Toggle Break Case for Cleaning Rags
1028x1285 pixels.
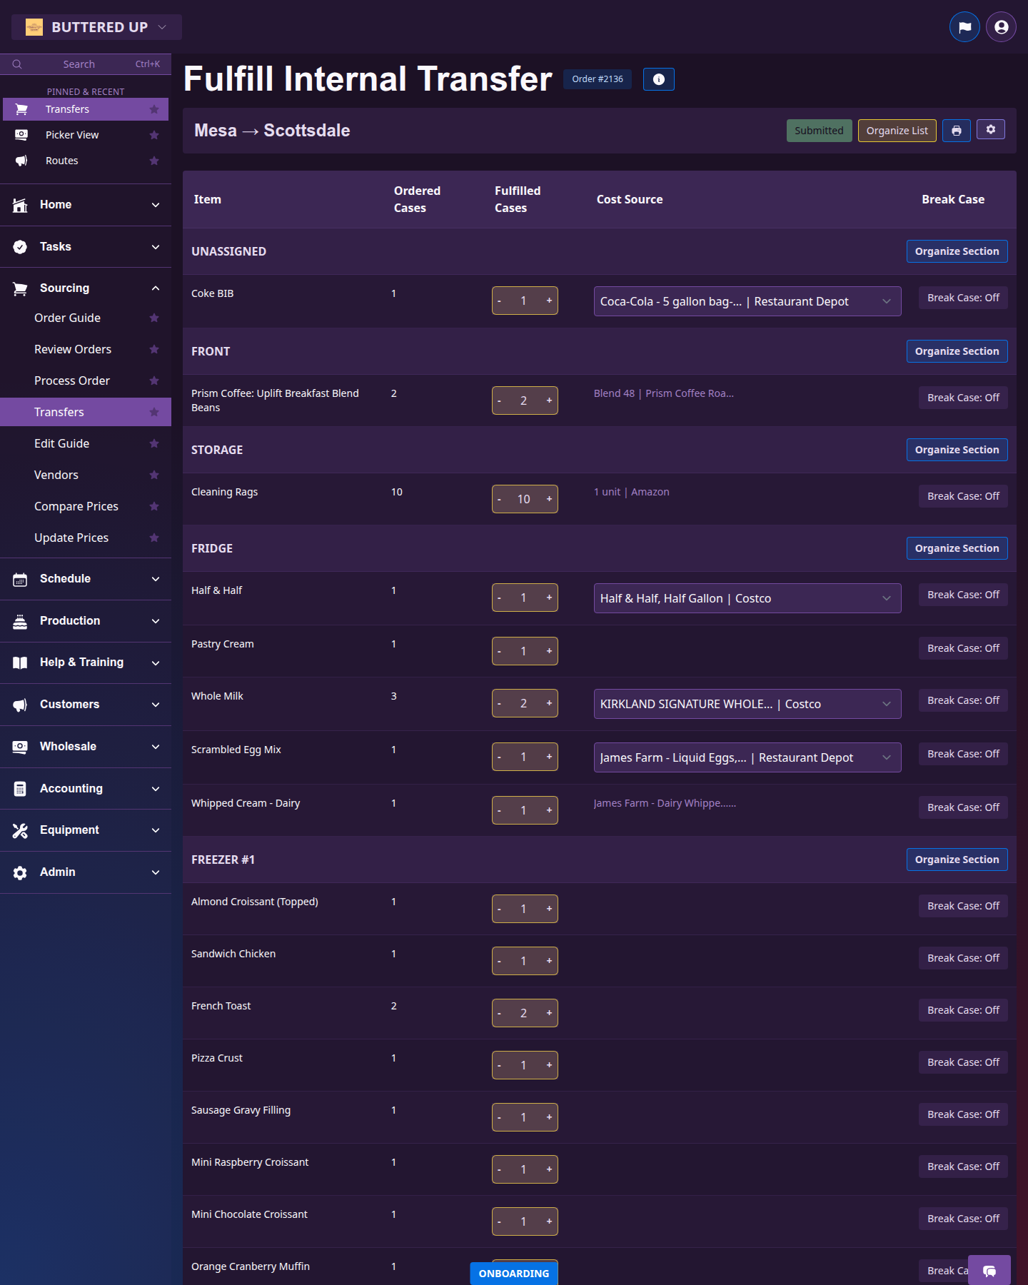963,496
